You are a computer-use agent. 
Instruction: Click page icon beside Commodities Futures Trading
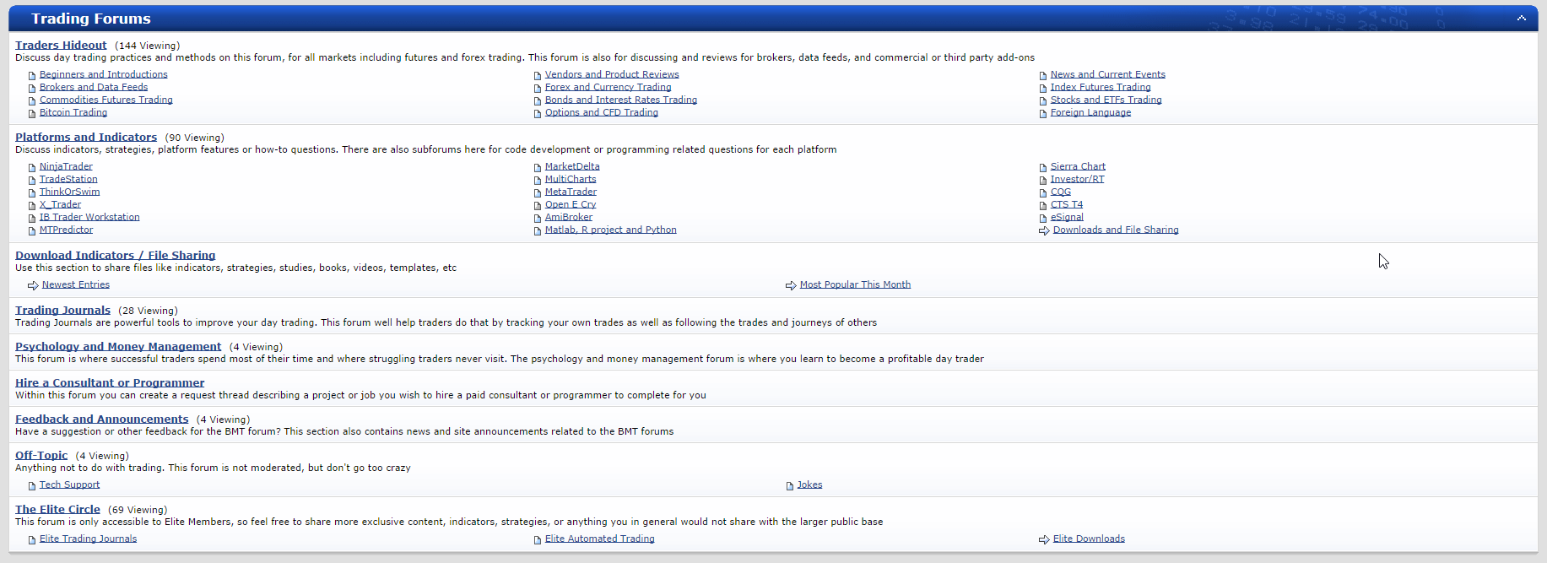pos(32,101)
